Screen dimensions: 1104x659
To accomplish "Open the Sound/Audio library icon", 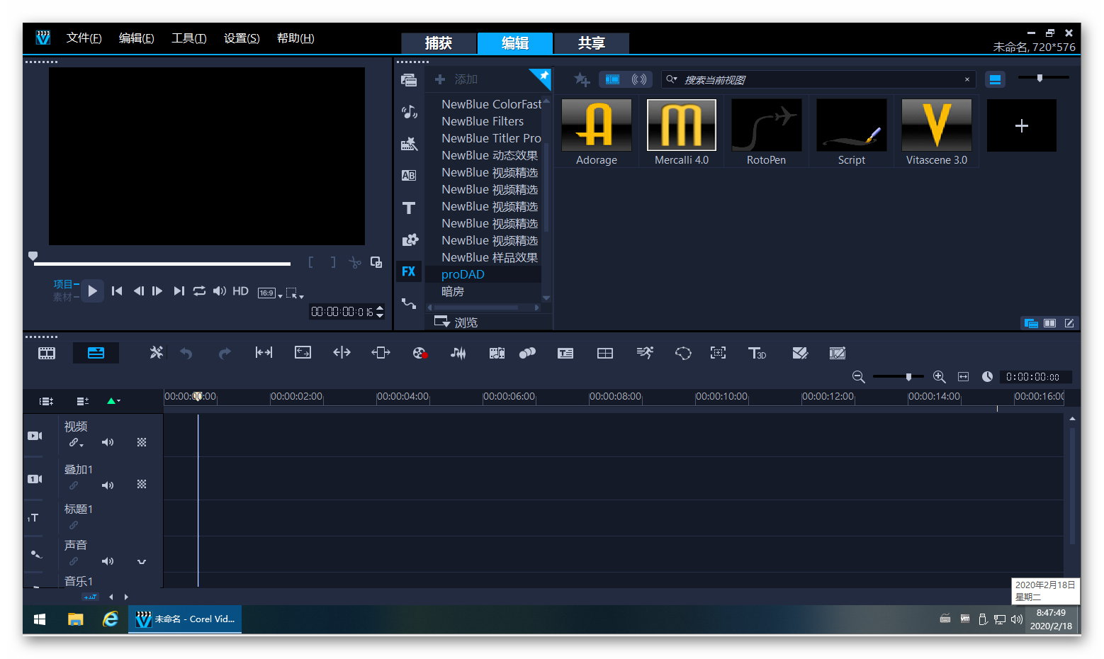I will pyautogui.click(x=409, y=111).
